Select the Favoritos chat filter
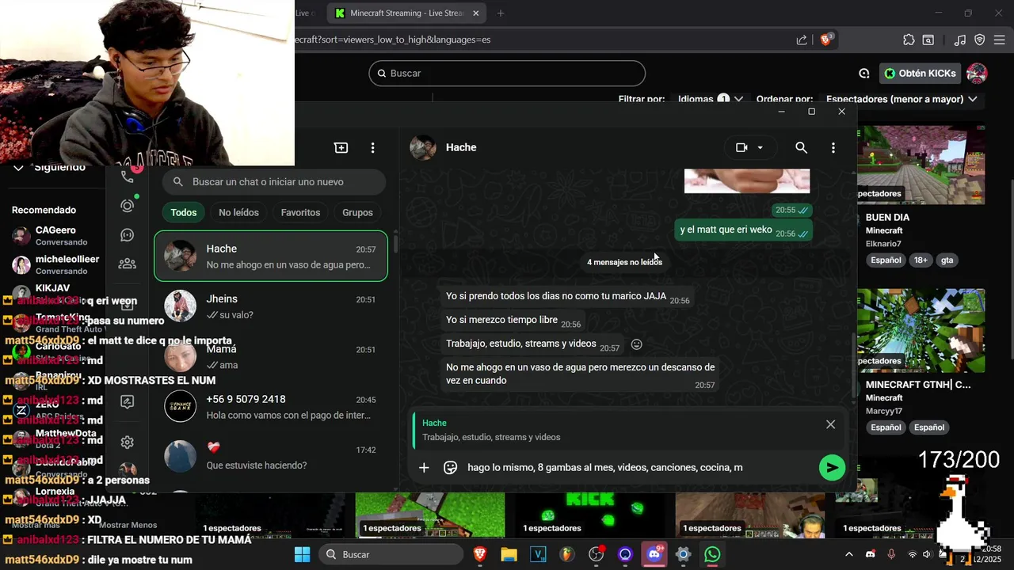Image resolution: width=1014 pixels, height=570 pixels. click(x=300, y=212)
